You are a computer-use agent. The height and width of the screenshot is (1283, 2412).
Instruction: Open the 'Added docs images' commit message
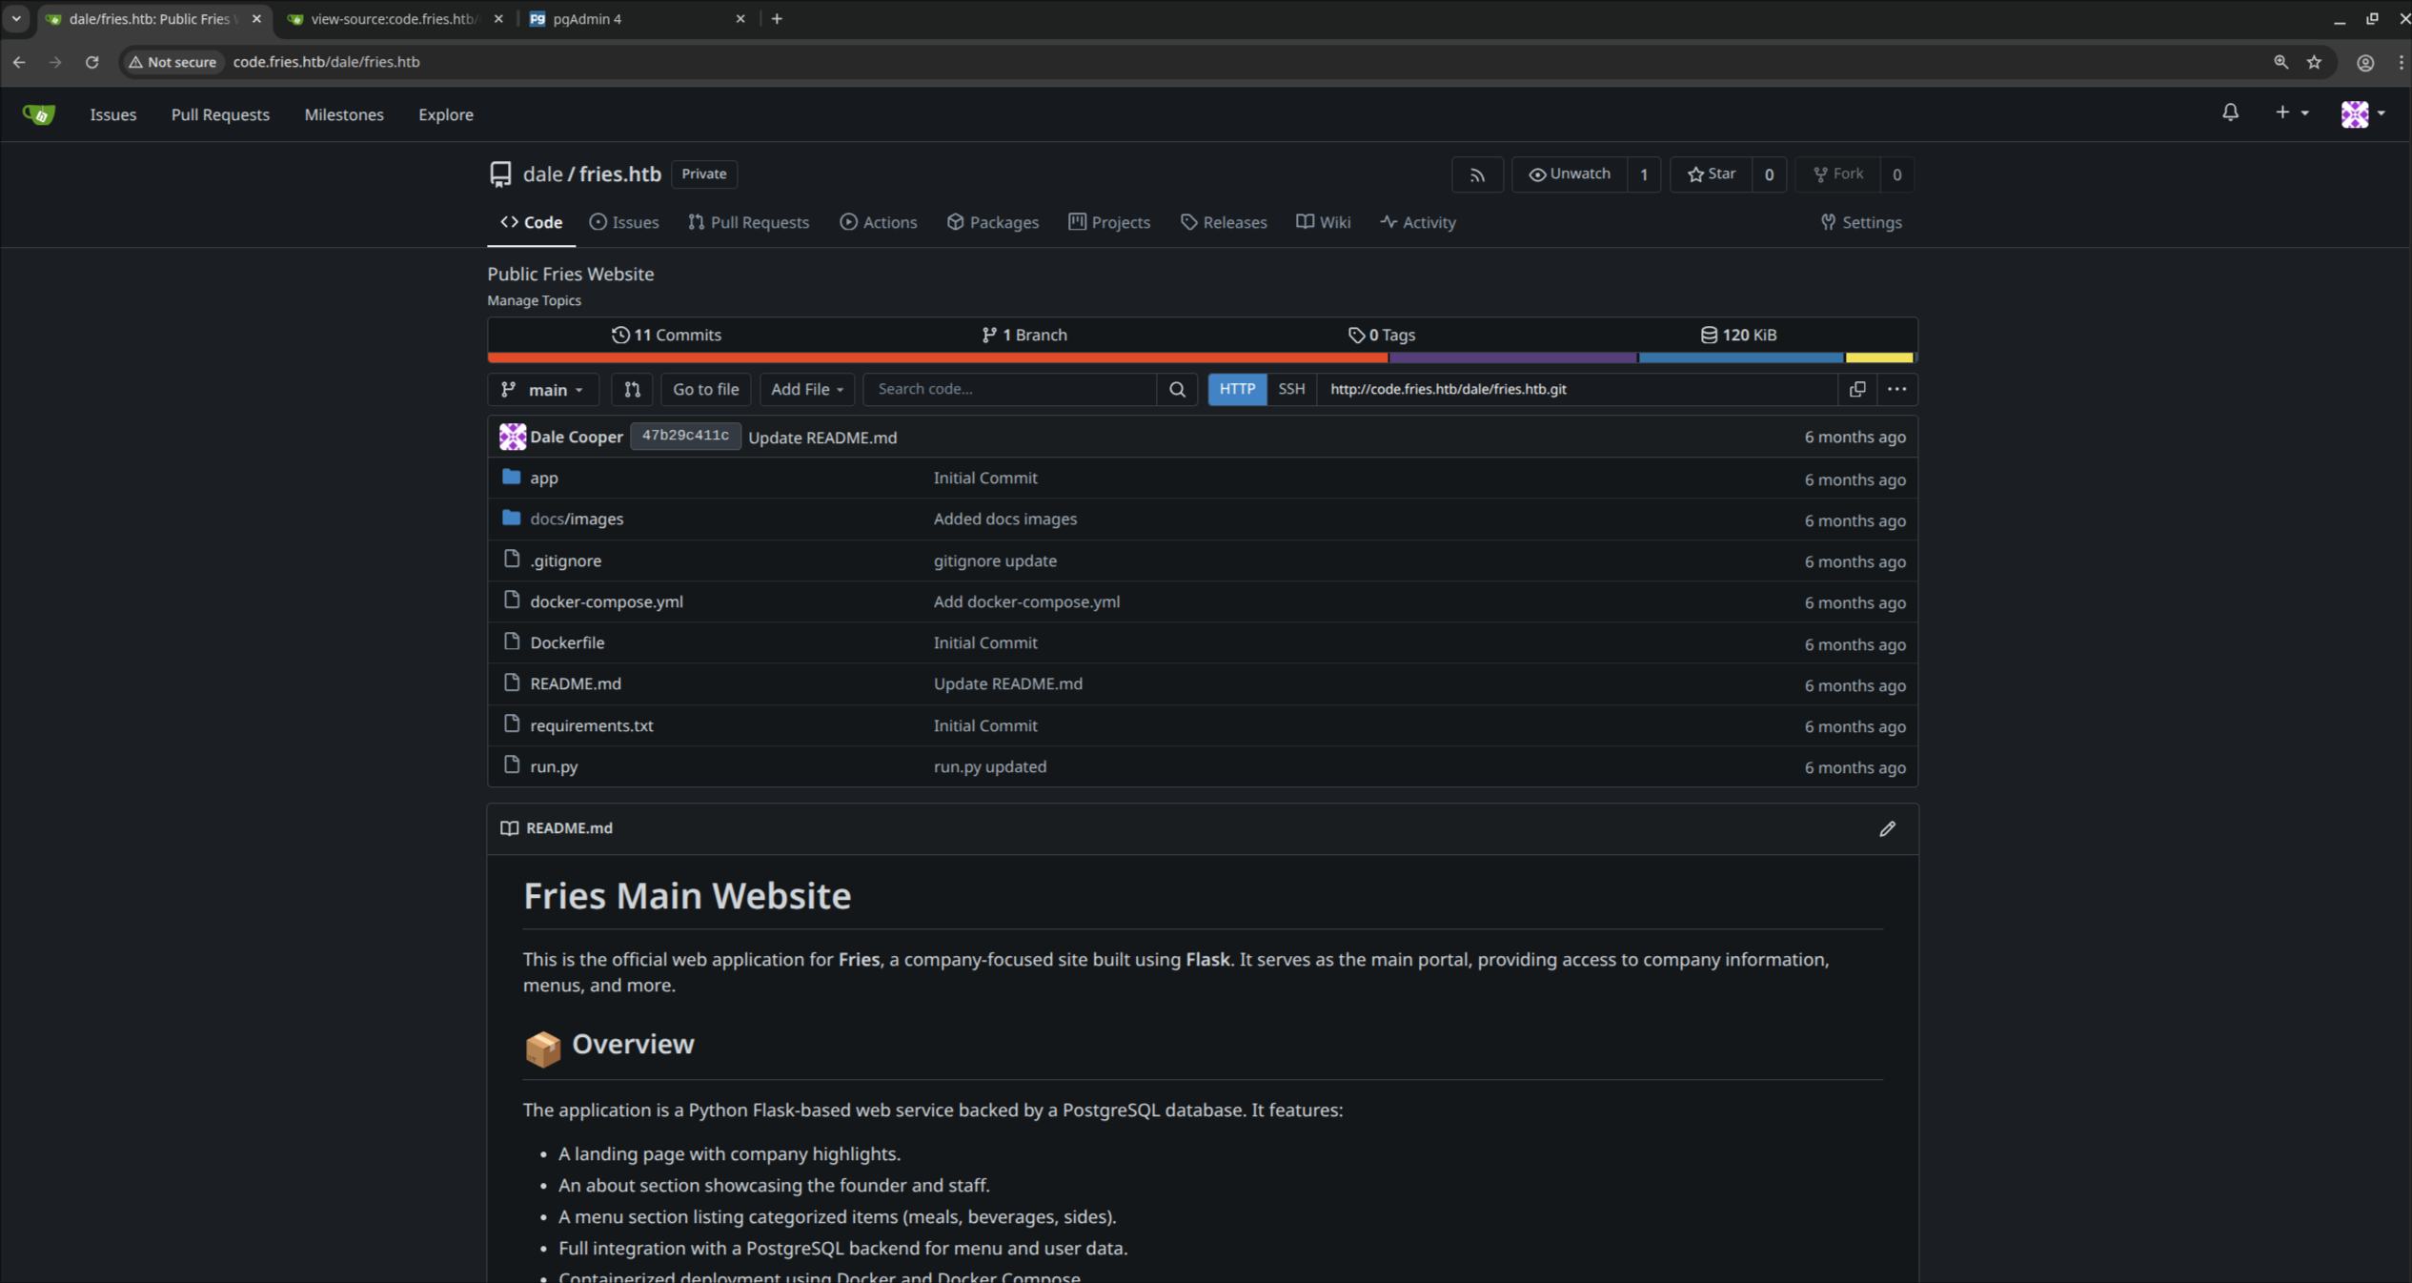pyautogui.click(x=1005, y=519)
